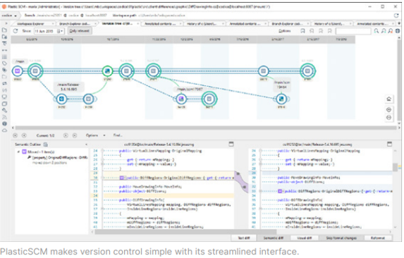Toggle Skip format changes option
This screenshot has height=258, width=404.
pyautogui.click(x=341, y=238)
